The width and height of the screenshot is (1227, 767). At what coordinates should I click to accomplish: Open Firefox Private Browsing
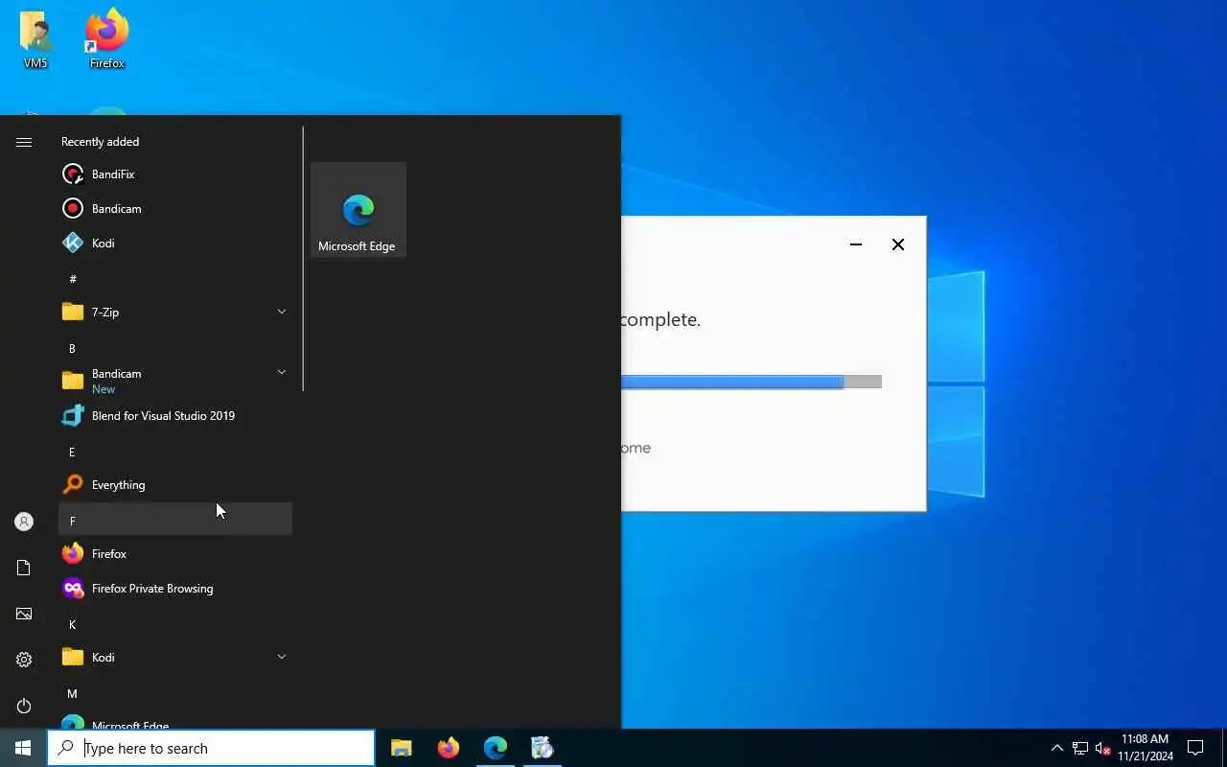tap(175, 589)
